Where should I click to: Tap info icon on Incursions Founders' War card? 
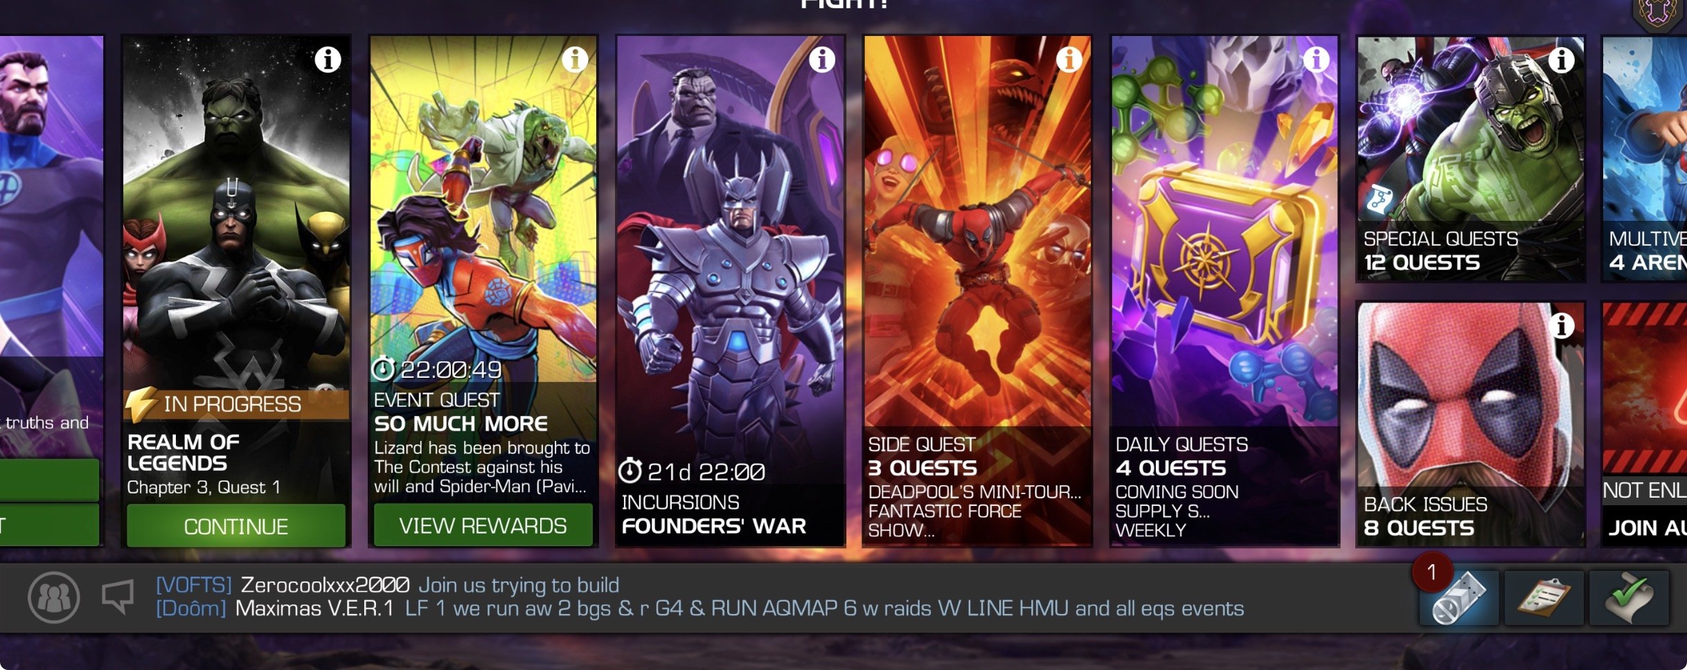822,60
